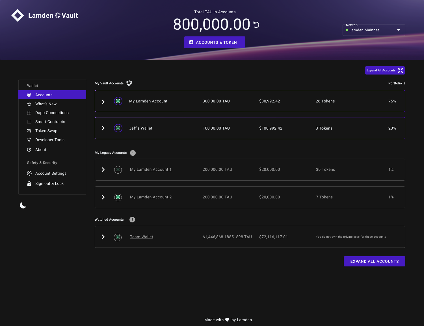
Task: Click the 7 Tokens count
Action: click(x=324, y=197)
